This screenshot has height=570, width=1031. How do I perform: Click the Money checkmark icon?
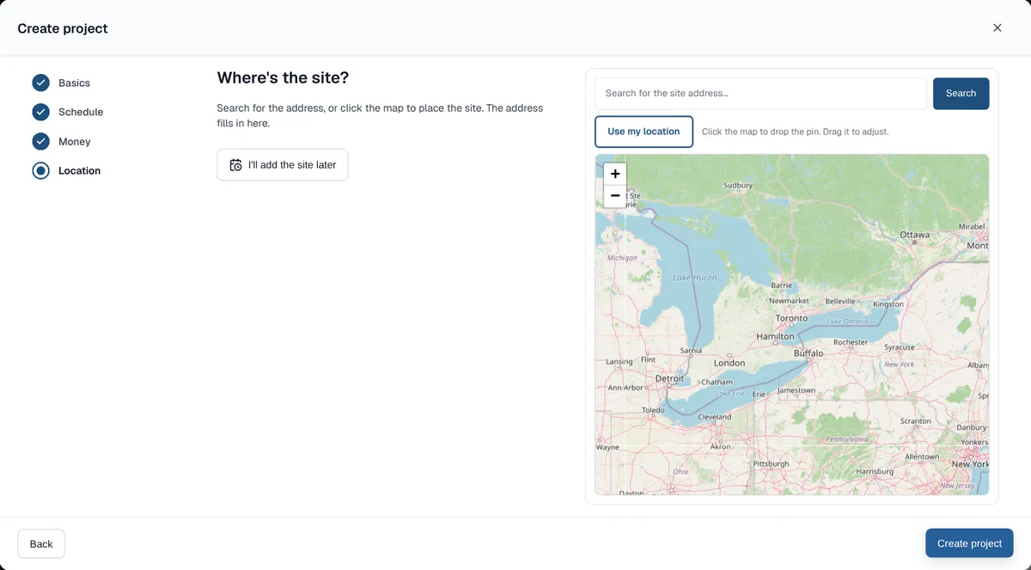click(x=40, y=141)
